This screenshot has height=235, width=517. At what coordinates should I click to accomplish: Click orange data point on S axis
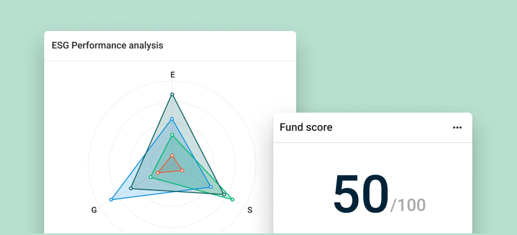[182, 171]
